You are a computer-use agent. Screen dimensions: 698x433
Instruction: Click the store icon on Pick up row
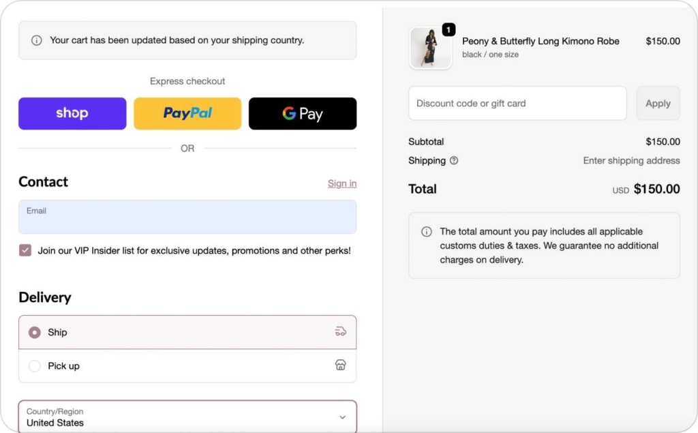coord(341,365)
